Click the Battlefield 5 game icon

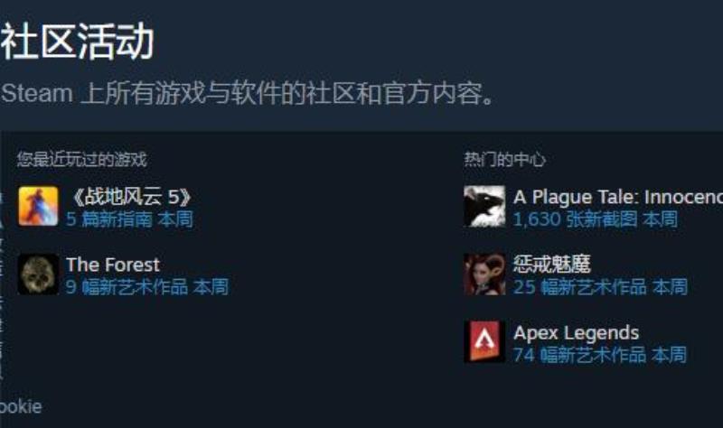coord(38,206)
